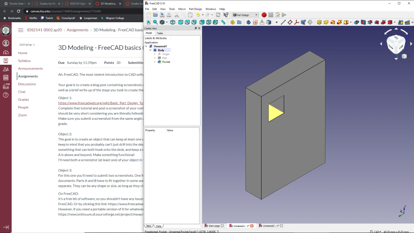This screenshot has height=233, width=414.
Task: Click Fit all view icon
Action: 148,22
